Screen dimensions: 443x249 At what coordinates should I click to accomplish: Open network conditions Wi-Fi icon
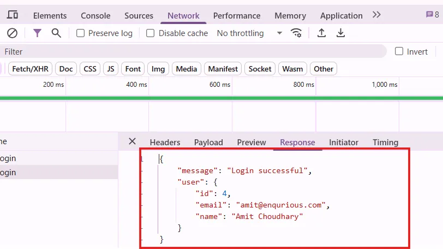296,33
